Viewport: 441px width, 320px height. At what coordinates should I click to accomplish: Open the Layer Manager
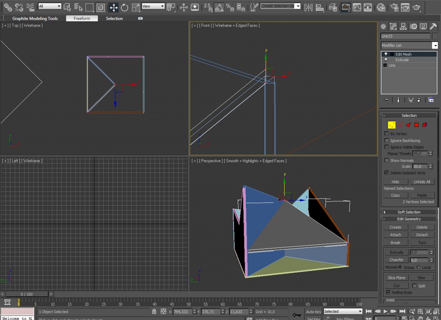[x=333, y=7]
